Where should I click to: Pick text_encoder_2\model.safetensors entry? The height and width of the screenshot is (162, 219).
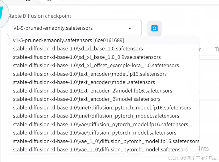(x=103, y=99)
